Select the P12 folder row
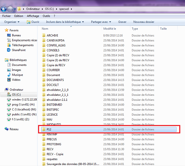Viewport: 185px width, 166px height. 109,129
